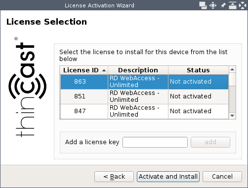Click Description cell of license 847

(138, 111)
